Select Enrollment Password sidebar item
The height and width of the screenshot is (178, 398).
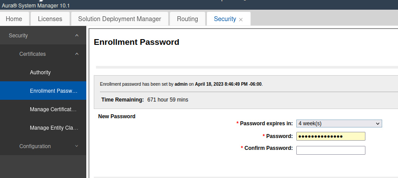tap(54, 91)
